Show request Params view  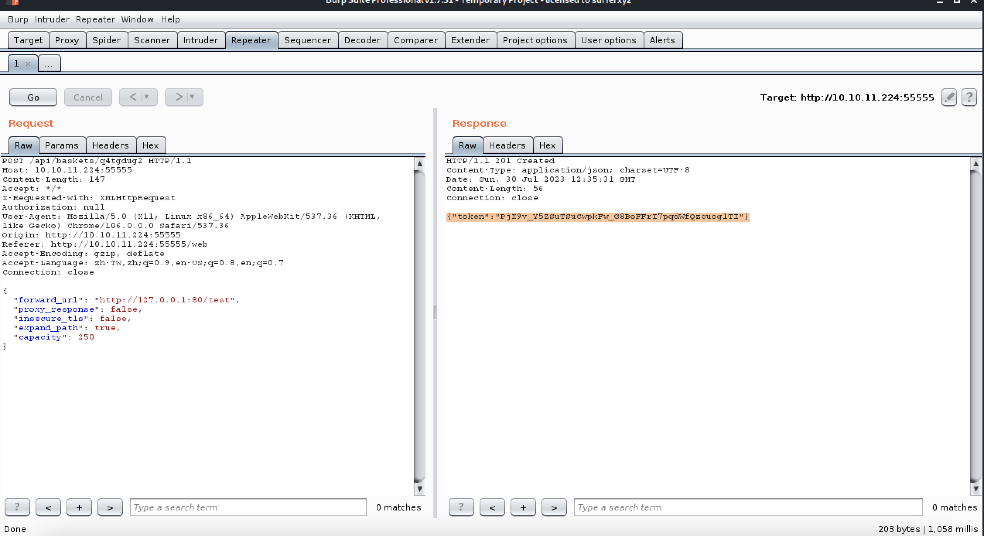(62, 145)
